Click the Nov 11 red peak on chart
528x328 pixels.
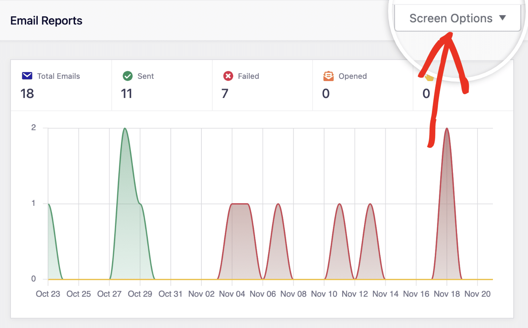[x=339, y=205]
